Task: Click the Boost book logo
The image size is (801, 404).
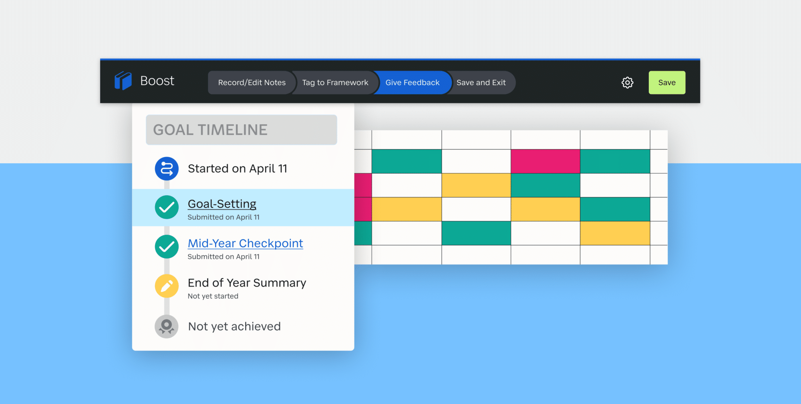Action: point(123,81)
